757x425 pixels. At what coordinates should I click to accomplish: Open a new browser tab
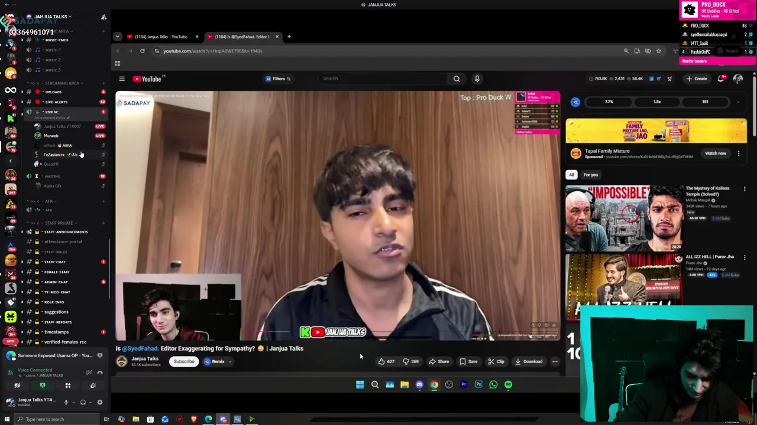(289, 37)
